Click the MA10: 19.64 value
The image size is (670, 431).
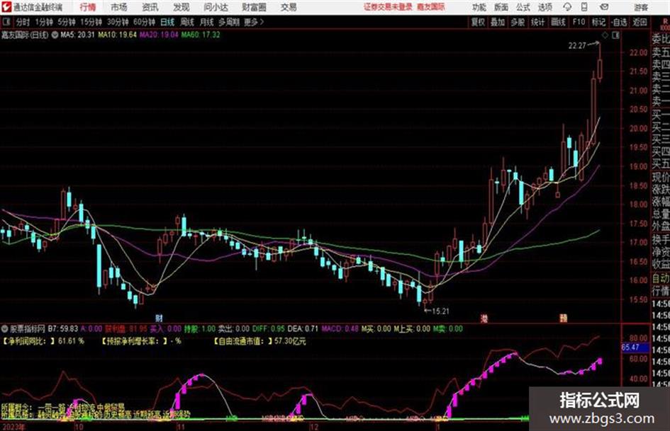pyautogui.click(x=118, y=35)
